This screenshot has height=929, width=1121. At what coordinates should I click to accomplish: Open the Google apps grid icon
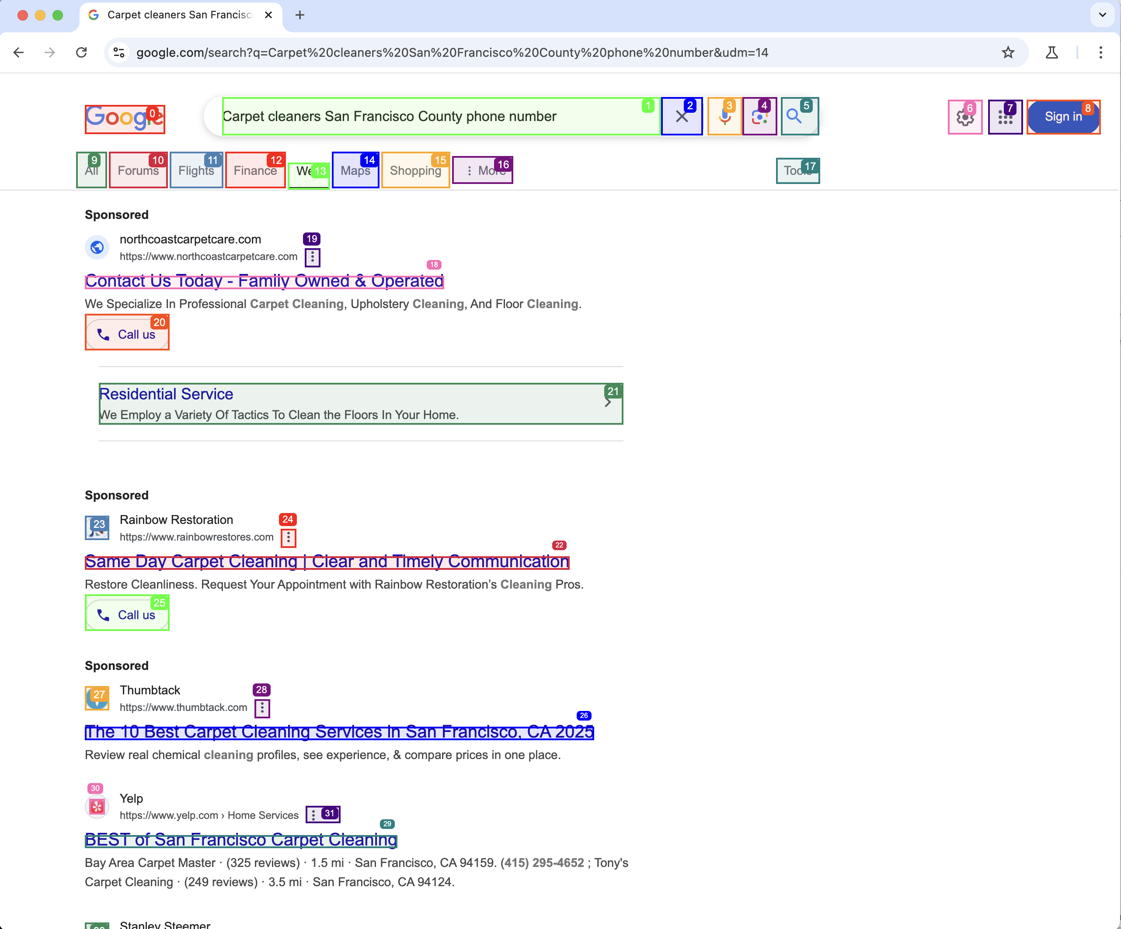[x=1005, y=117]
